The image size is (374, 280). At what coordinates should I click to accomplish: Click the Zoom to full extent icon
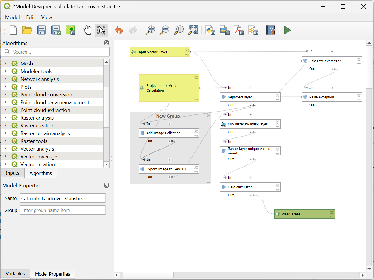click(x=193, y=30)
